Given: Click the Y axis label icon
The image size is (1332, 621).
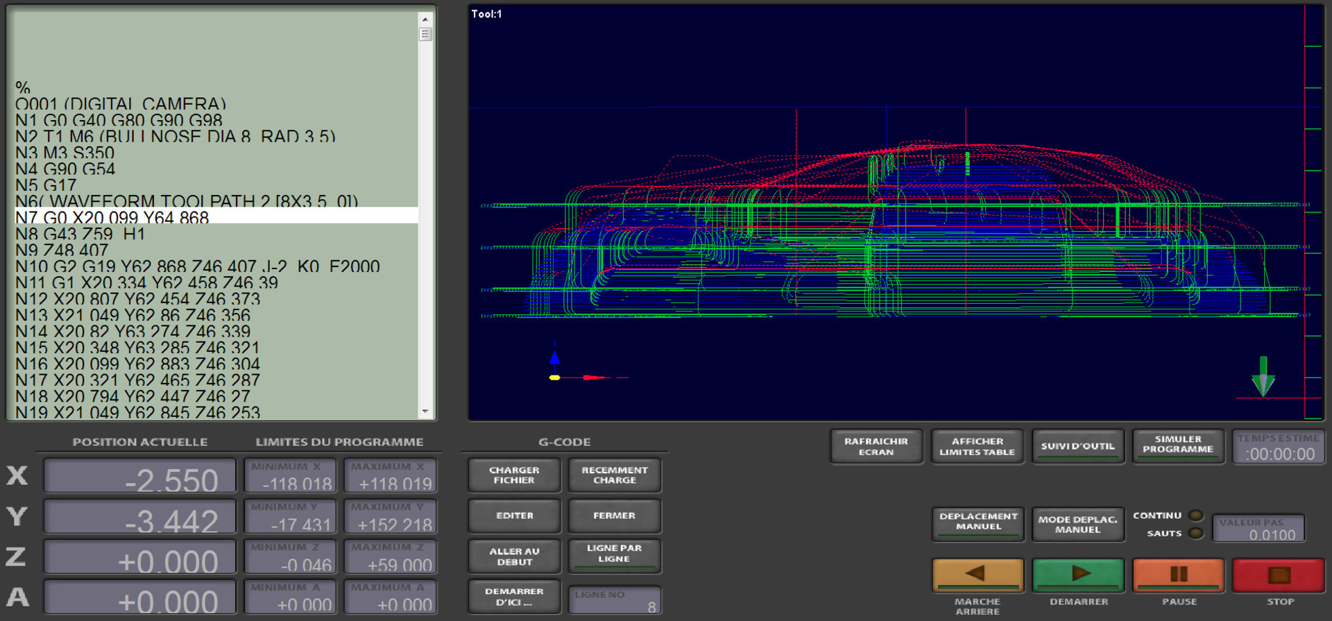Looking at the screenshot, I should click(17, 516).
